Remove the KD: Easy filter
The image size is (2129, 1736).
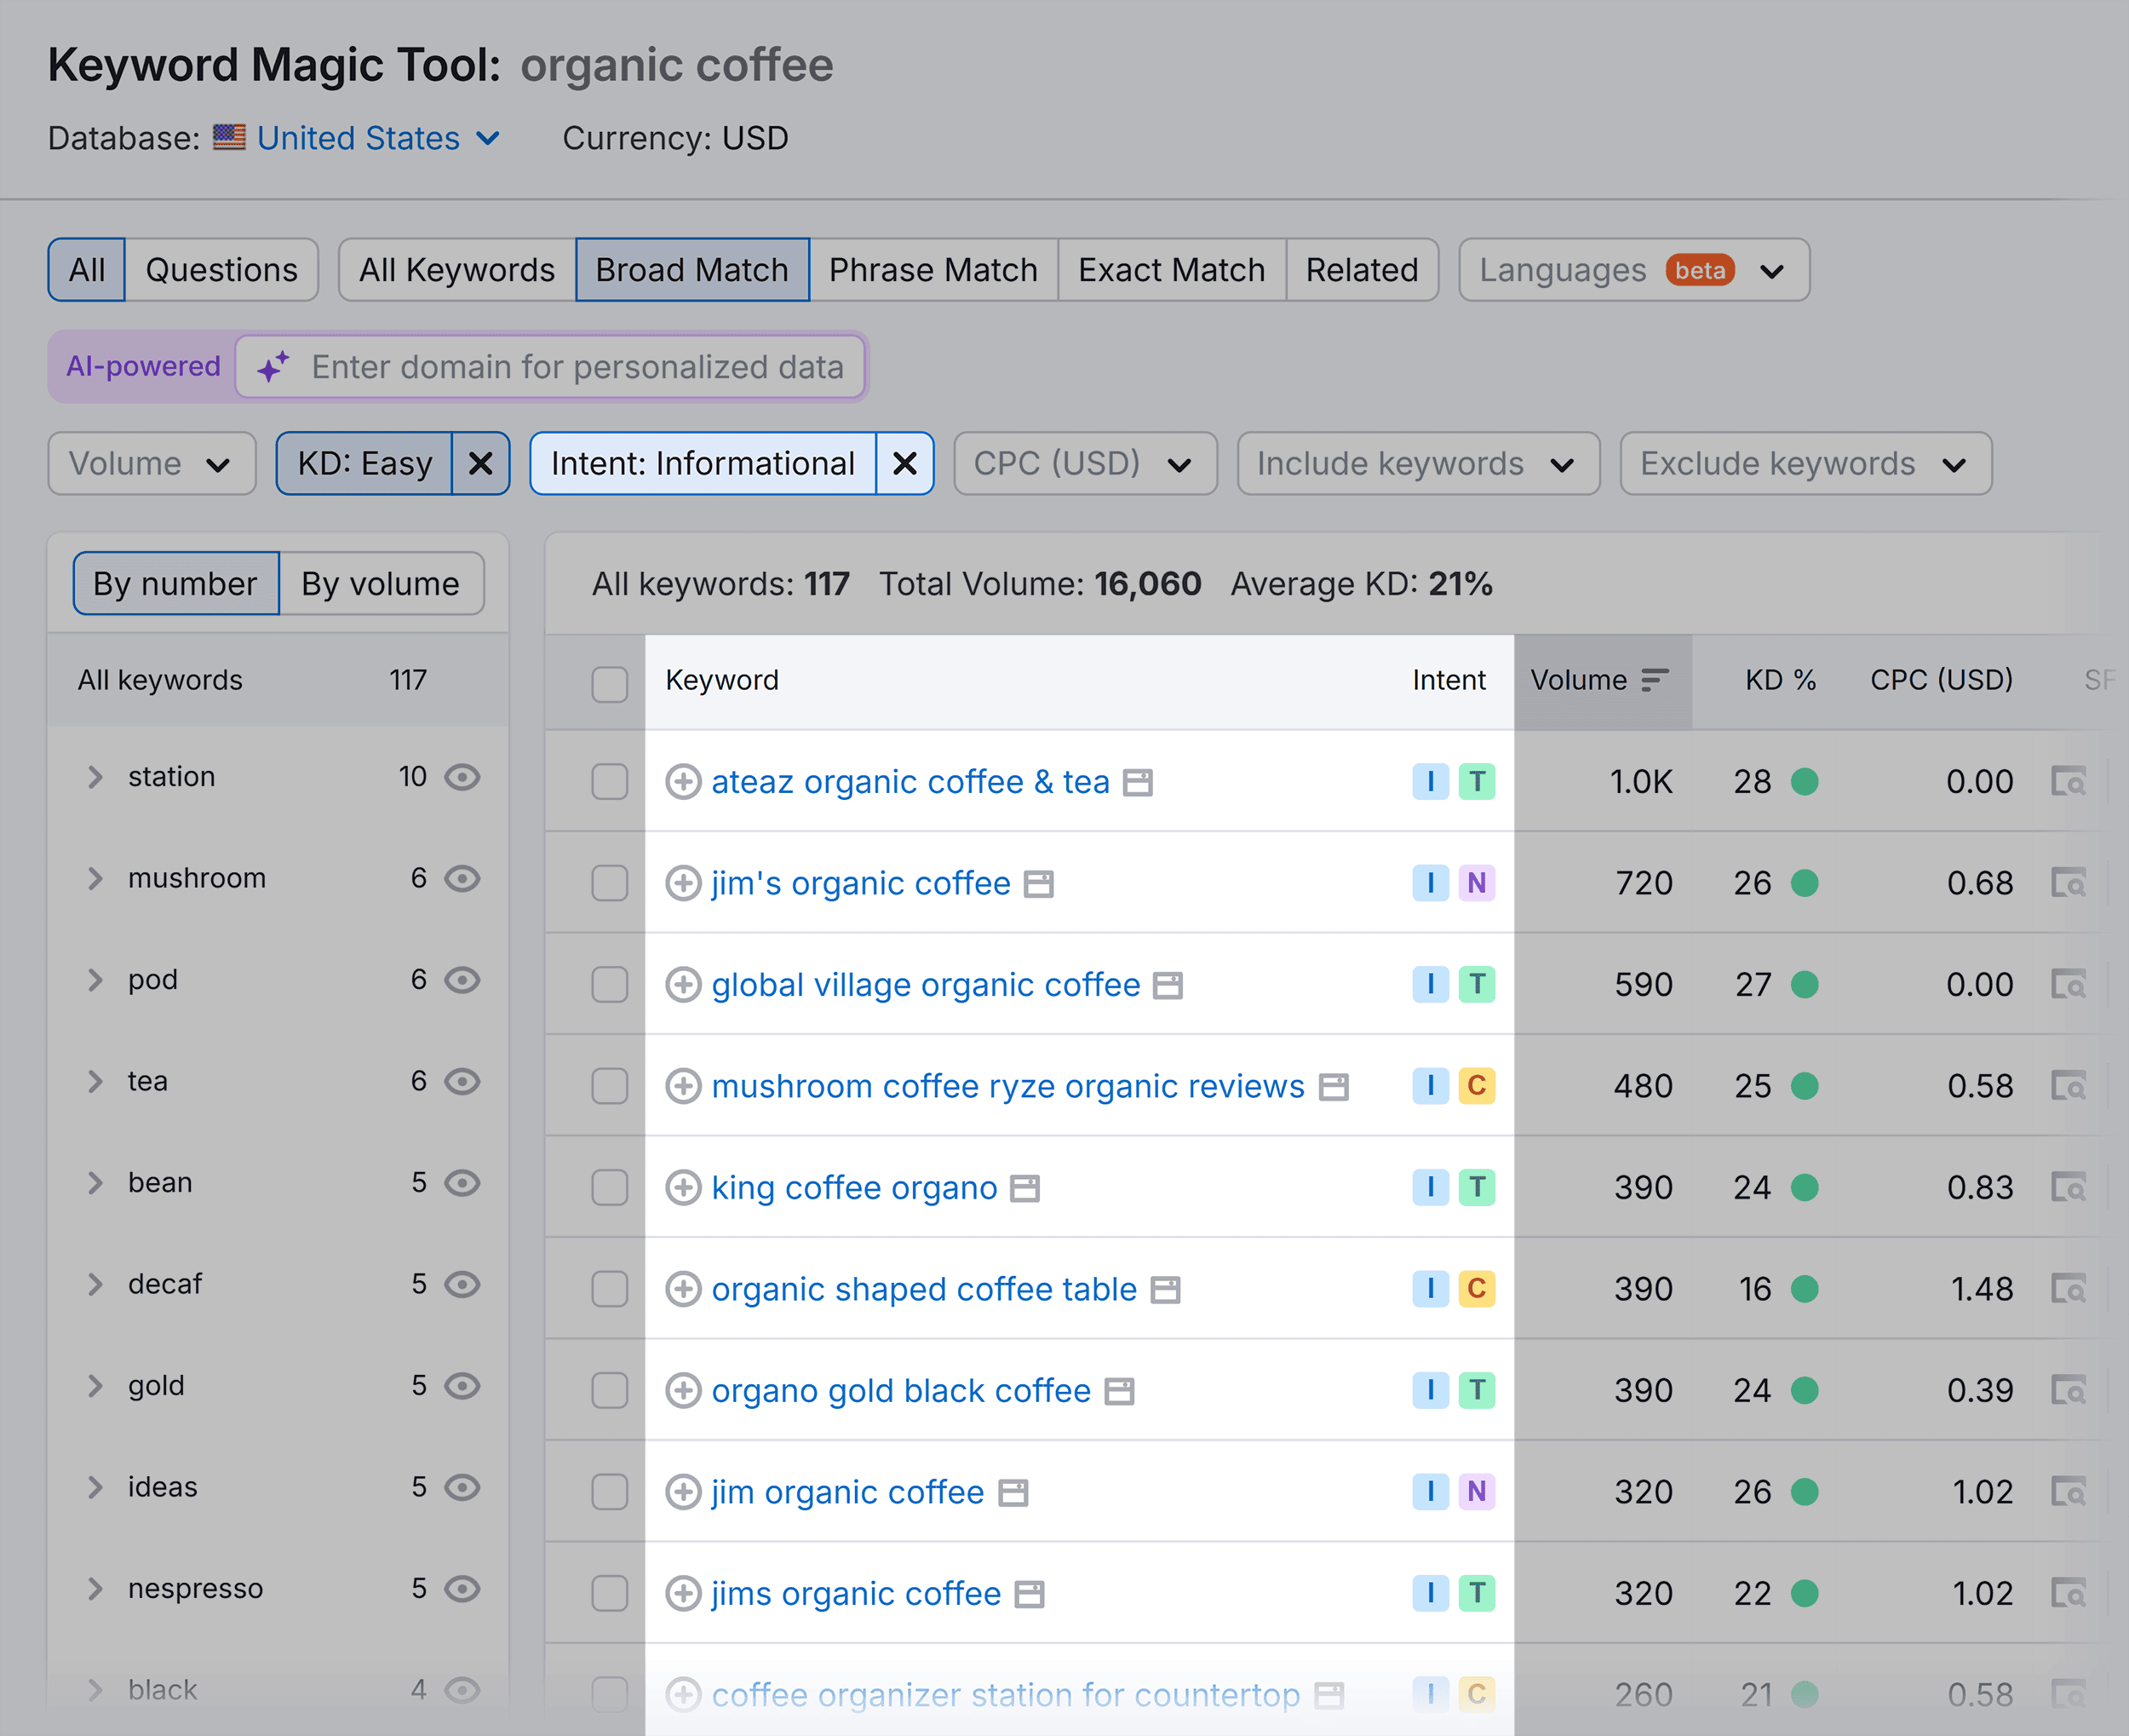coord(481,464)
